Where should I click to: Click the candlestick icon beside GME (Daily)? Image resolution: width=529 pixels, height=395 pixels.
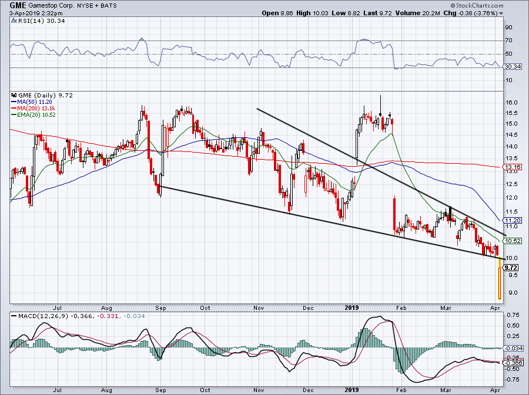[14, 95]
